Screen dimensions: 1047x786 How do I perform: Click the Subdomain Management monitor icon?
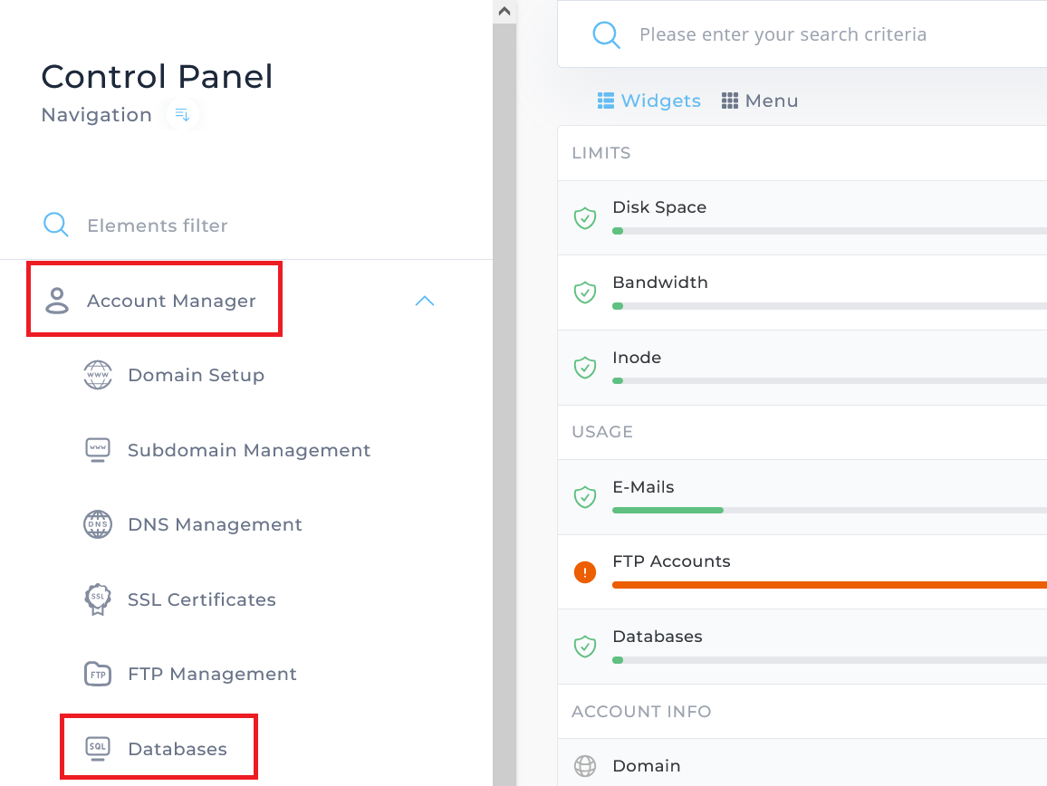[98, 450]
